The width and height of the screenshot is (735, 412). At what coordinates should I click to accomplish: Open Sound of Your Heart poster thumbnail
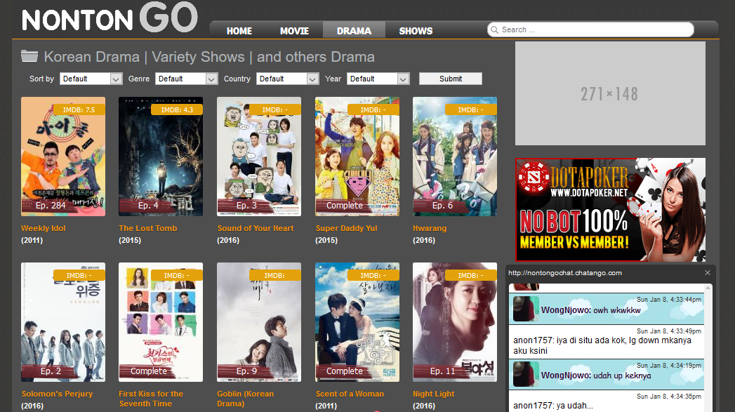click(259, 157)
